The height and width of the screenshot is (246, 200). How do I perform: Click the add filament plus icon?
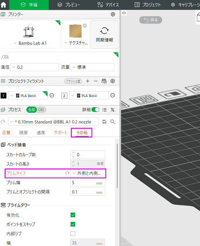(88, 81)
